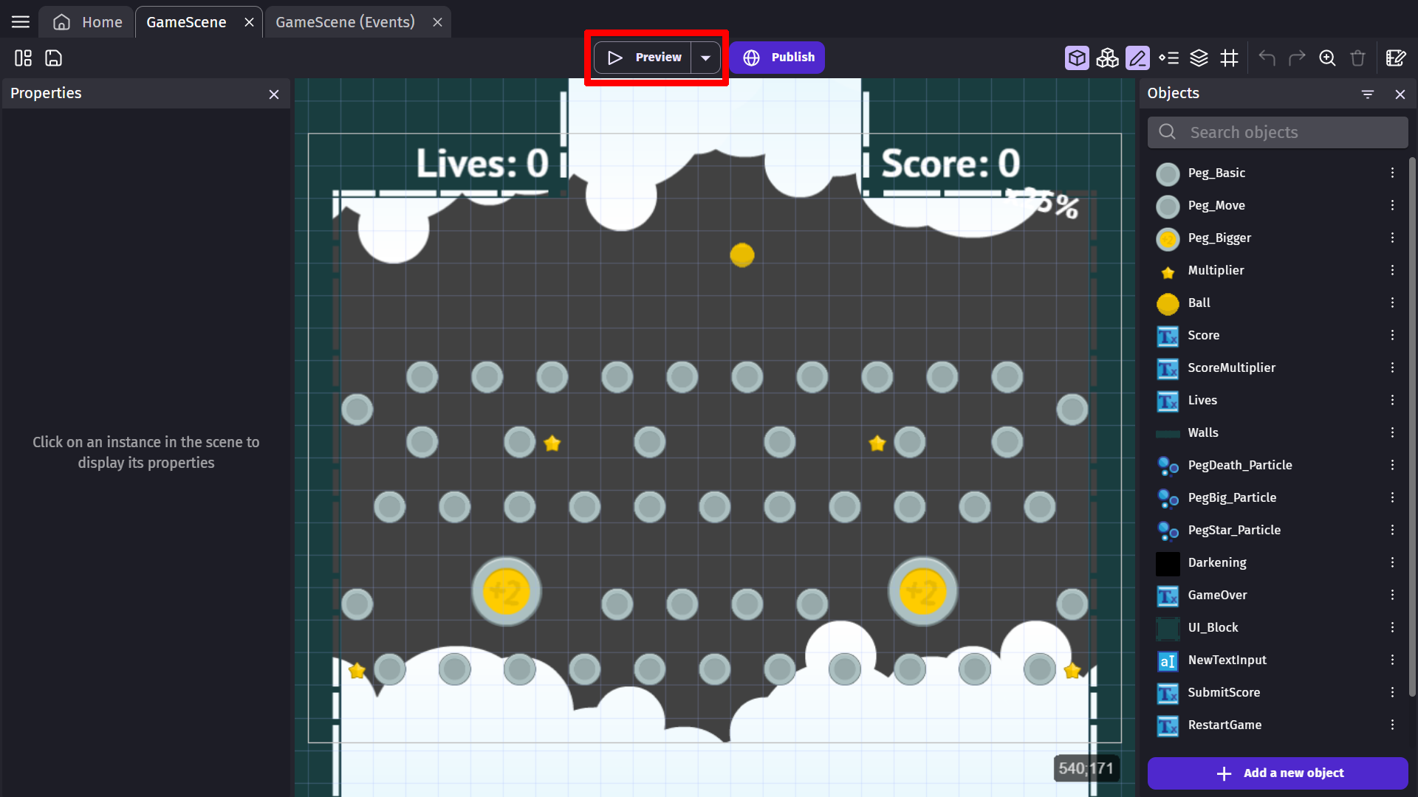This screenshot has height=797, width=1418.
Task: Open the dropdown arrow next to Preview
Action: coord(706,56)
